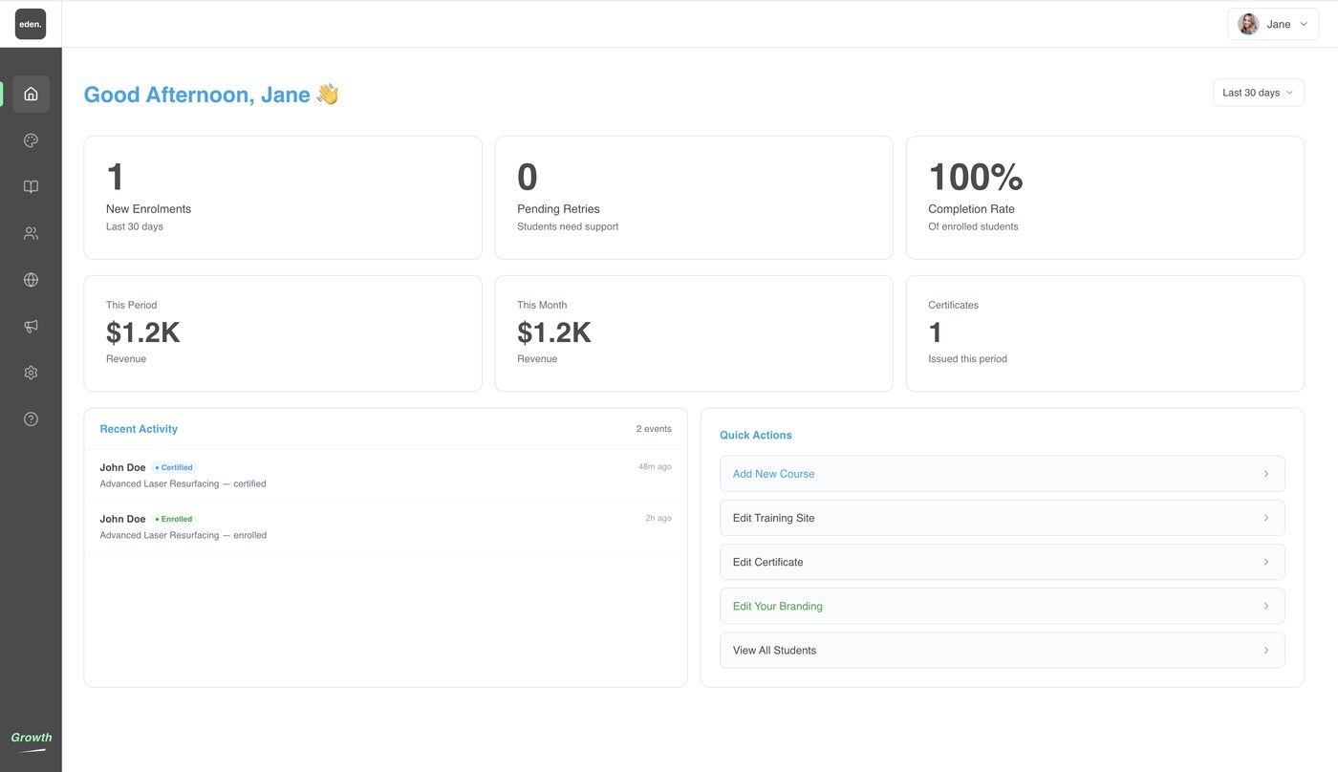Open the Courses book sidebar icon

31,187
